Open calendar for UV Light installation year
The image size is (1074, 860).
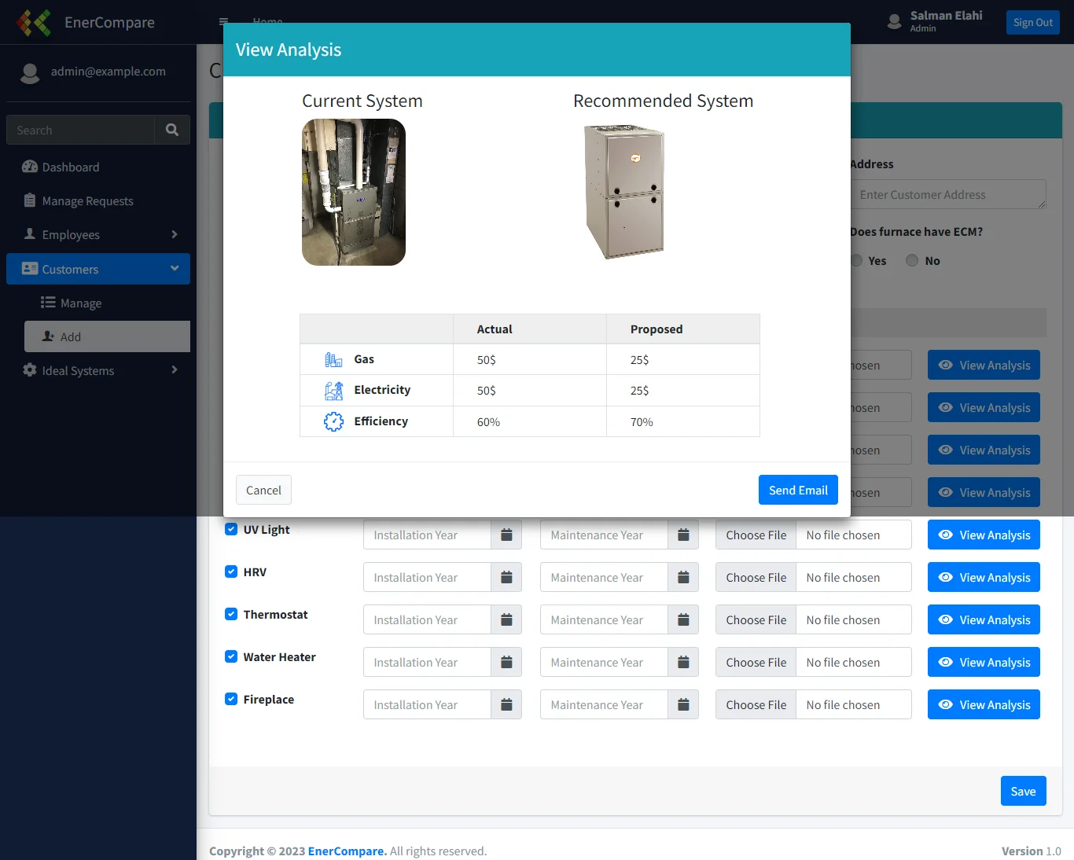(x=506, y=535)
